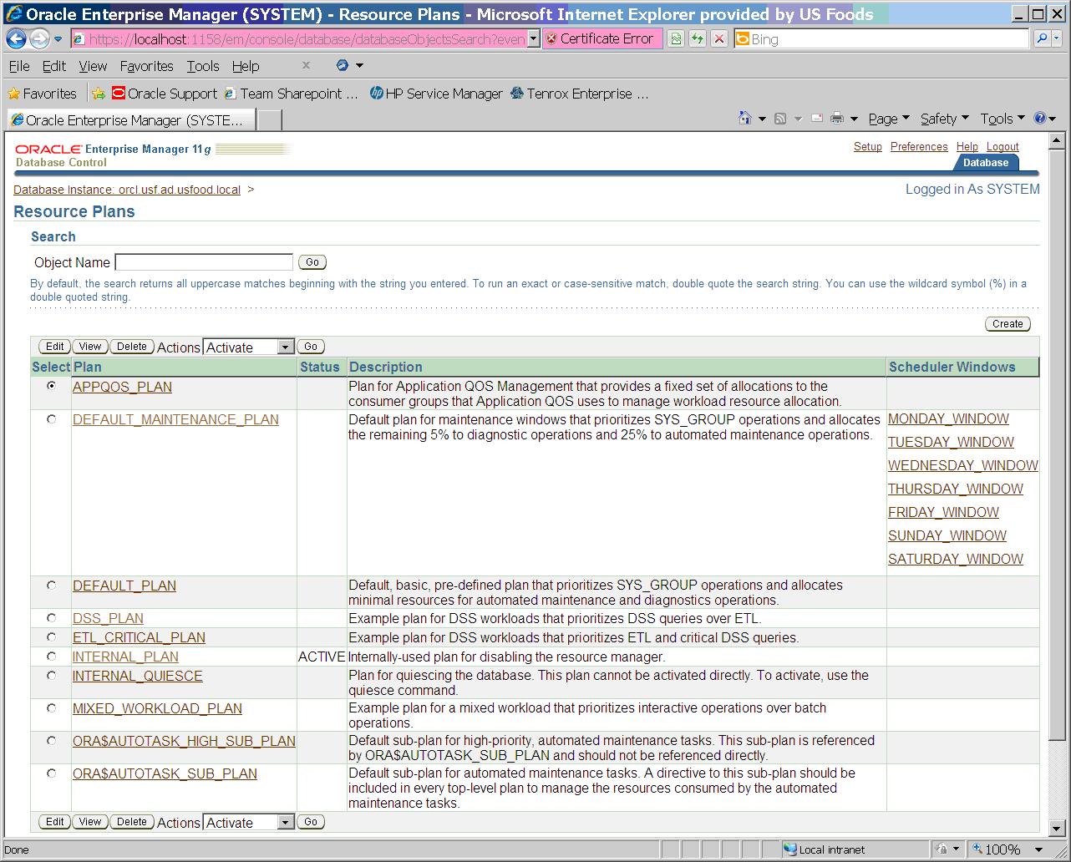This screenshot has height=862, width=1071.
Task: Select the Database tab
Action: (986, 163)
